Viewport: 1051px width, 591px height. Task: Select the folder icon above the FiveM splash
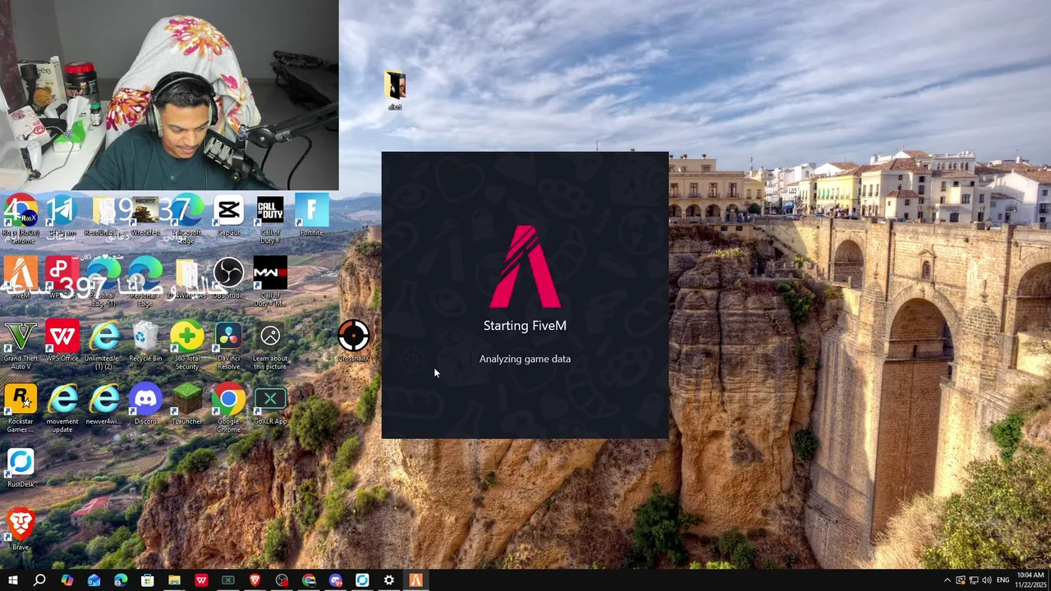click(x=395, y=89)
